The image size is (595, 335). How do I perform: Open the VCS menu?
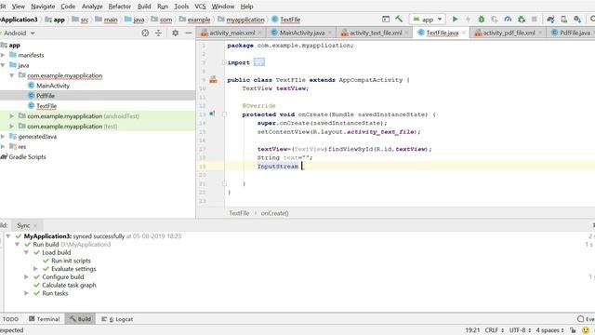tap(200, 7)
